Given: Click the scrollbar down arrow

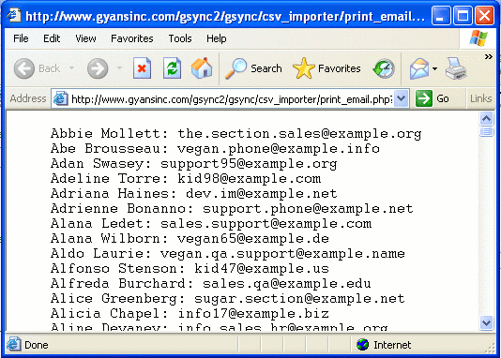Looking at the screenshot, I should coord(486,322).
